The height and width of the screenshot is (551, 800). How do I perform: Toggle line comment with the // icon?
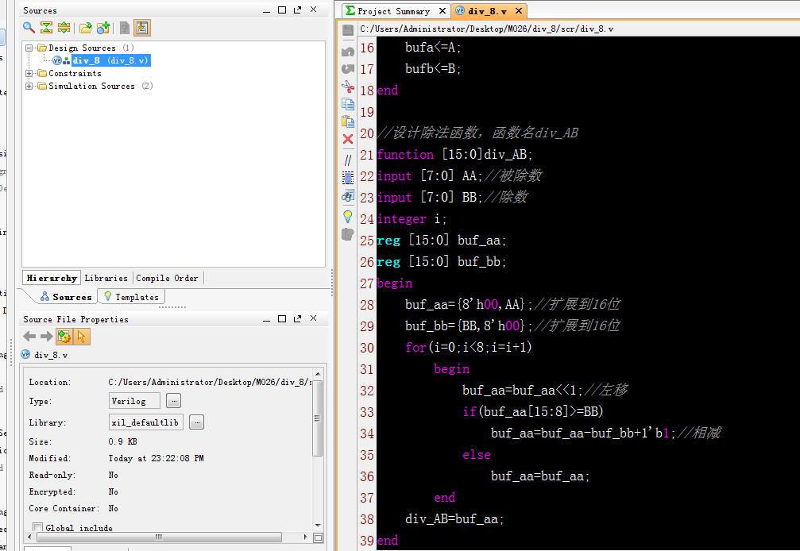pyautogui.click(x=347, y=159)
